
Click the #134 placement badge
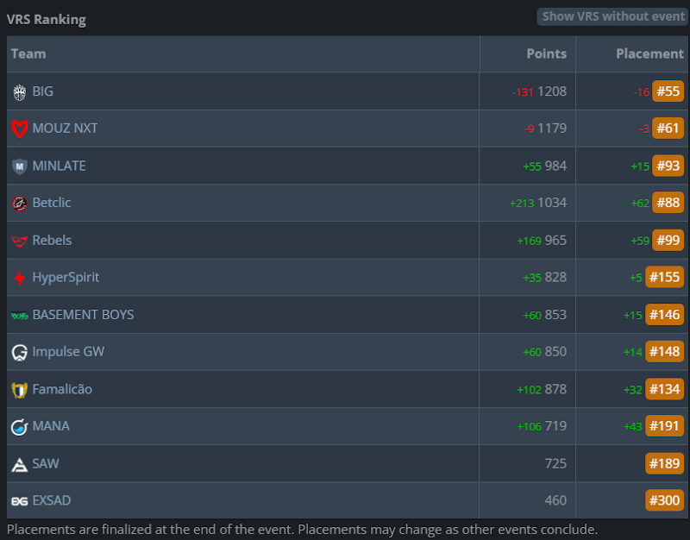[x=664, y=389]
